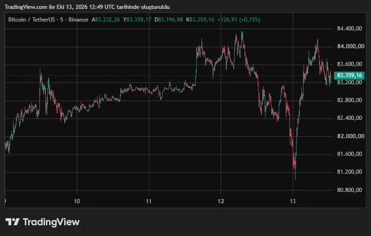Click the current price label 83.359,16

point(349,75)
